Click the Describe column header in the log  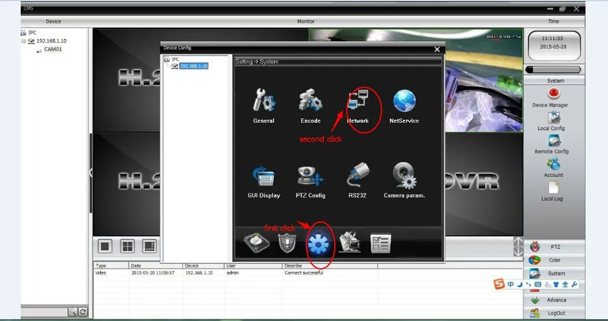pyautogui.click(x=330, y=266)
